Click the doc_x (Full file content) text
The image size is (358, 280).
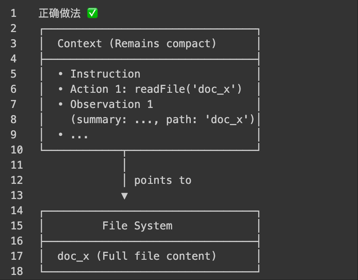[x=137, y=256]
